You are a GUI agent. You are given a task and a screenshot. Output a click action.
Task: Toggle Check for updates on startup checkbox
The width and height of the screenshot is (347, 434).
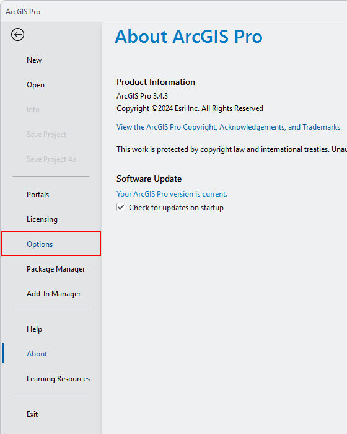tap(121, 207)
